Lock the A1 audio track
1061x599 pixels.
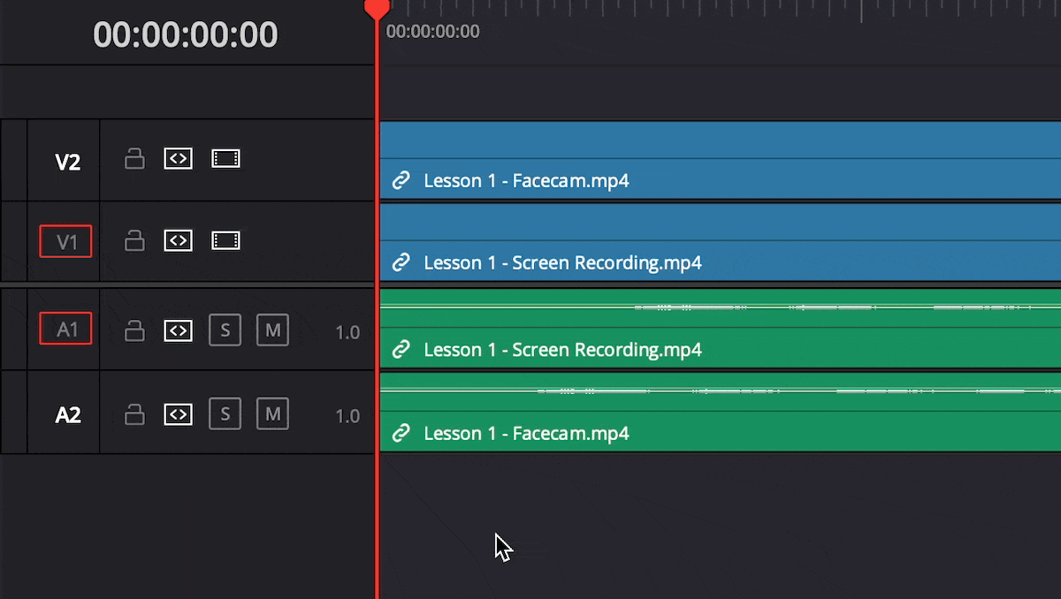tap(134, 330)
